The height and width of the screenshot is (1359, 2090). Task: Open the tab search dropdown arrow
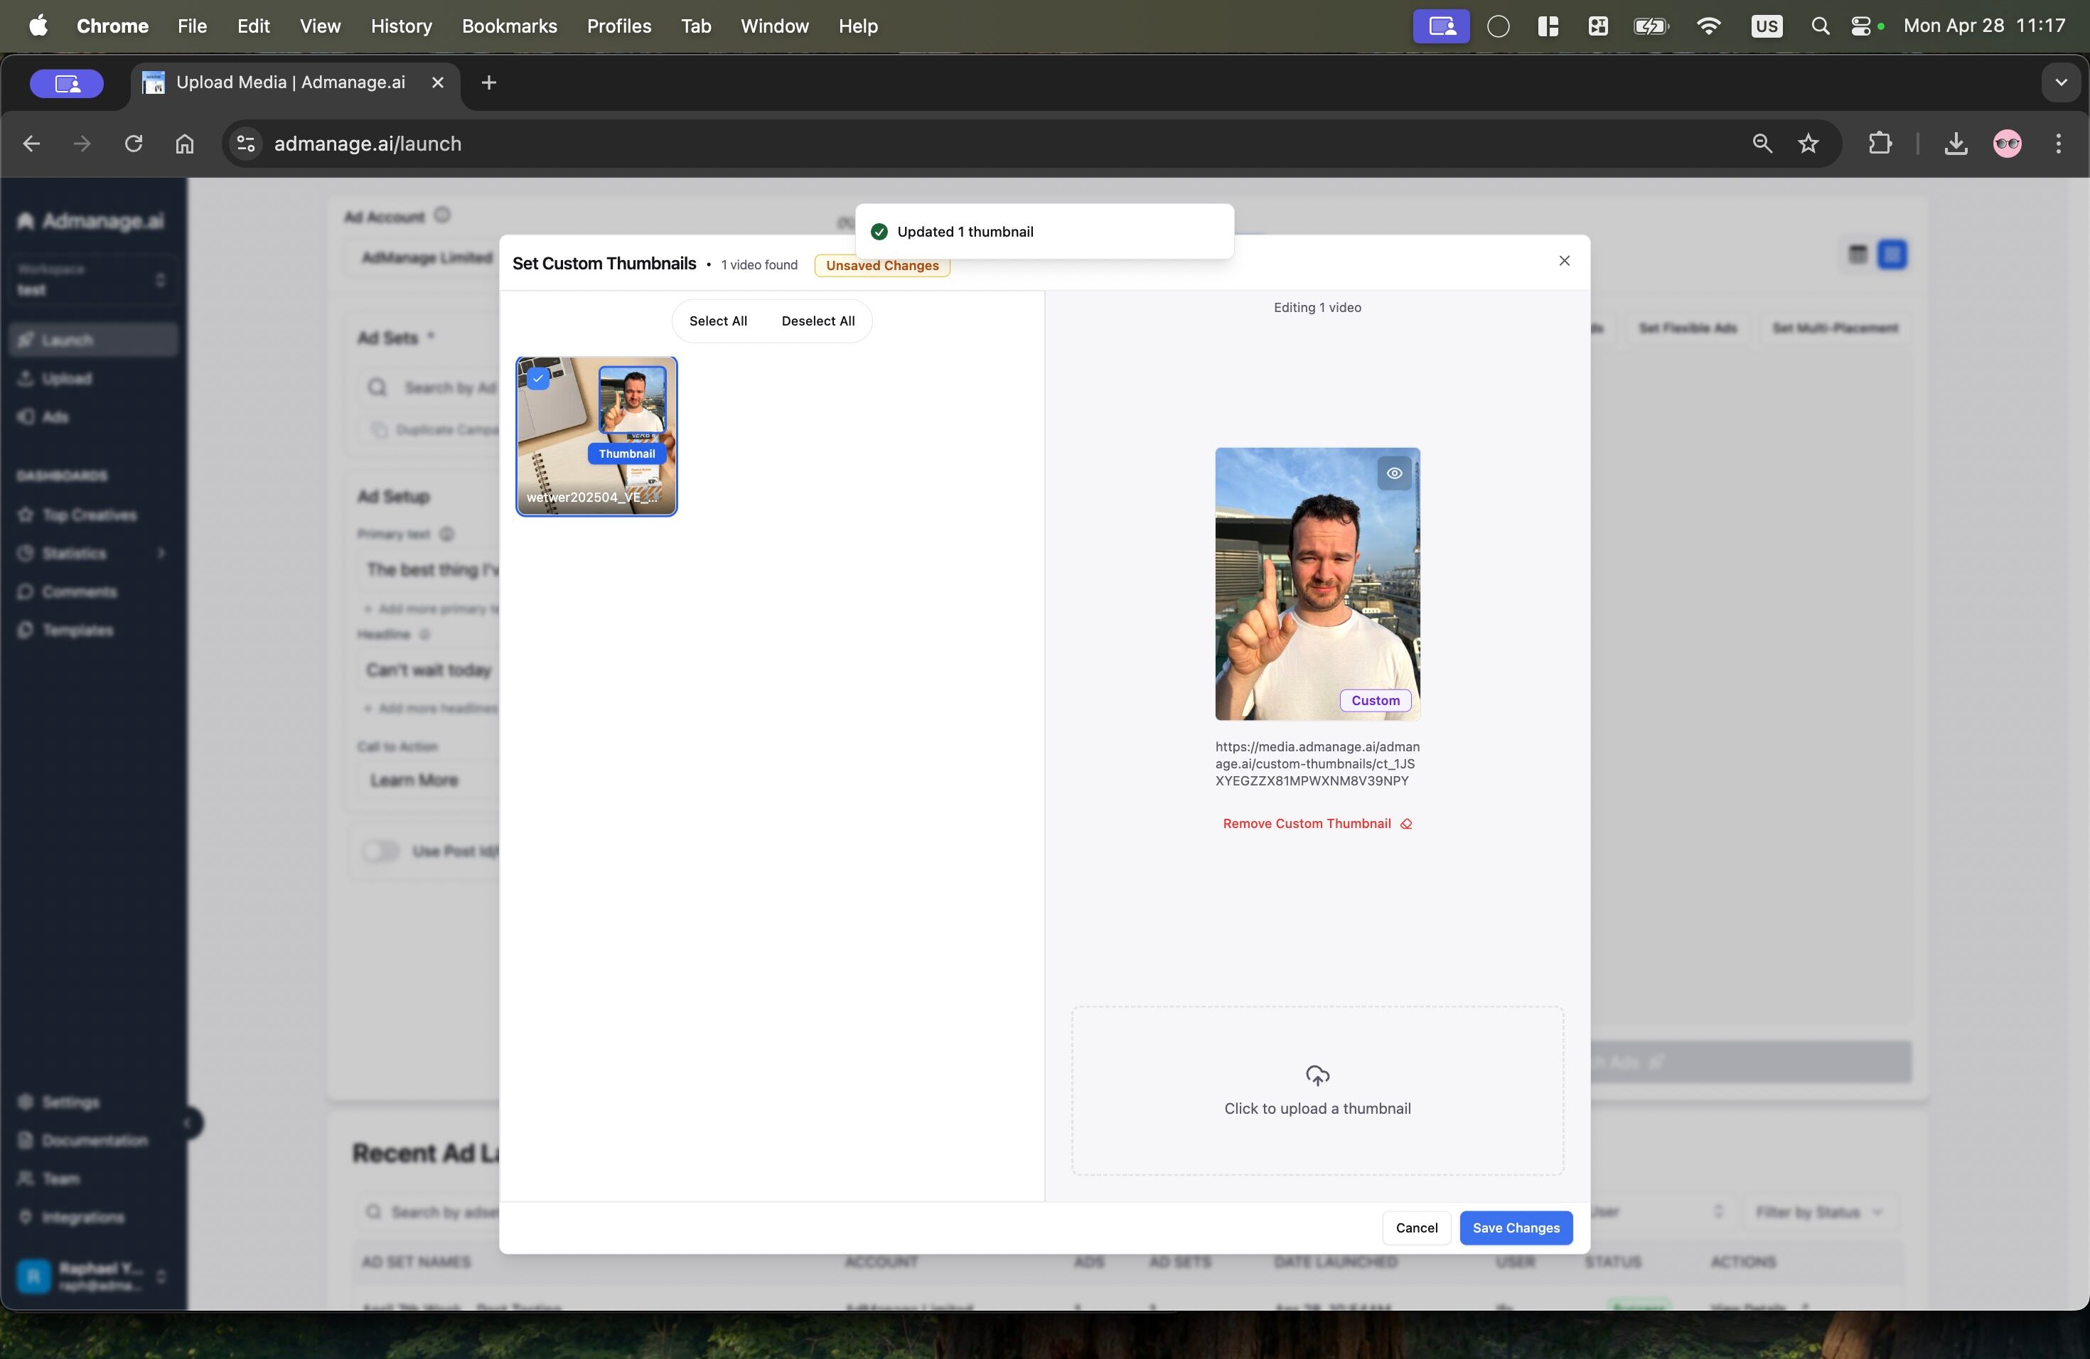tap(2060, 82)
